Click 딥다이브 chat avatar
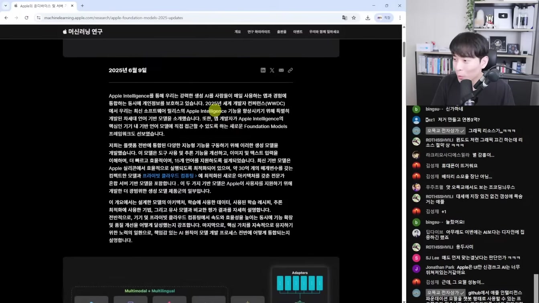539x303 pixels. (x=416, y=233)
